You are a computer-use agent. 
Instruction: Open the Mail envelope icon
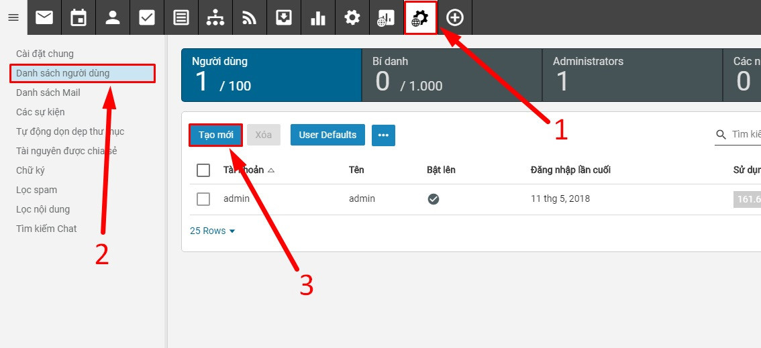[44, 17]
